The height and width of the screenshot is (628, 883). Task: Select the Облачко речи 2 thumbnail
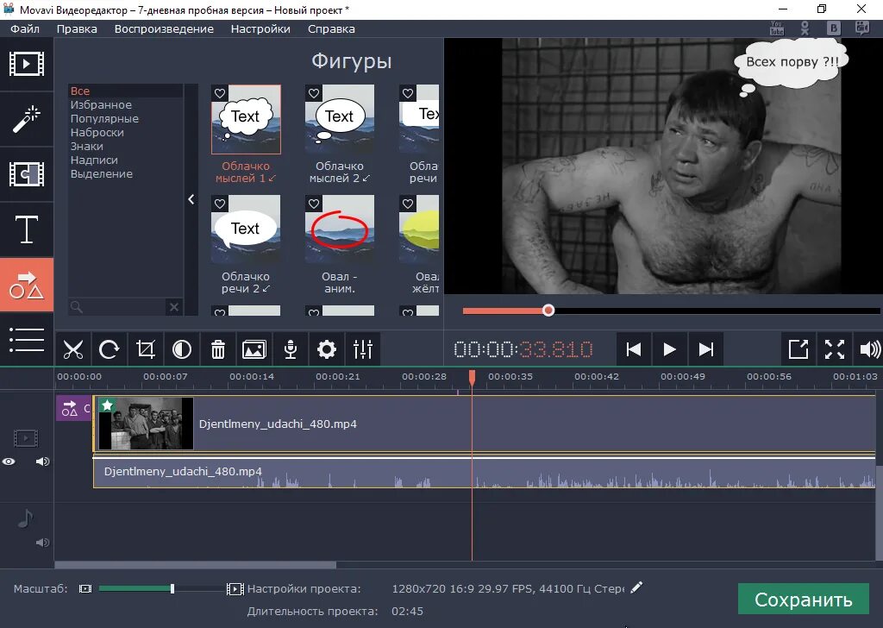(x=246, y=229)
